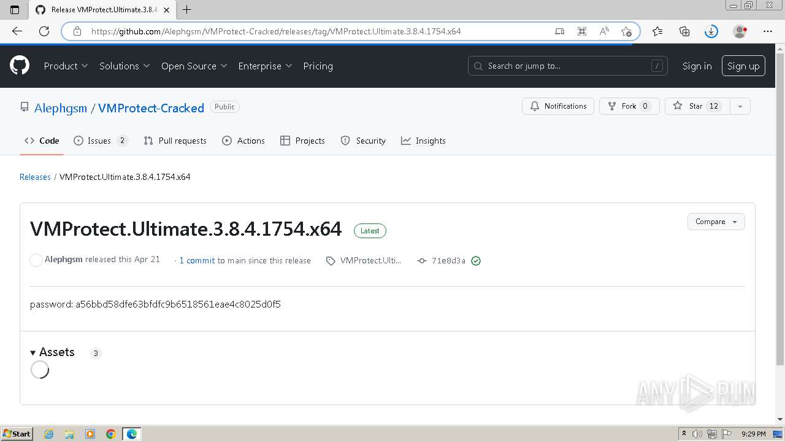Image resolution: width=785 pixels, height=442 pixels.
Task: Open the VMProtect.Ulti... tag link
Action: tap(364, 260)
